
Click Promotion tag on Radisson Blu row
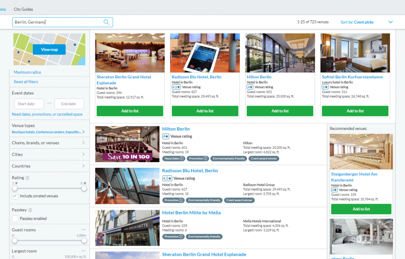(x=173, y=200)
